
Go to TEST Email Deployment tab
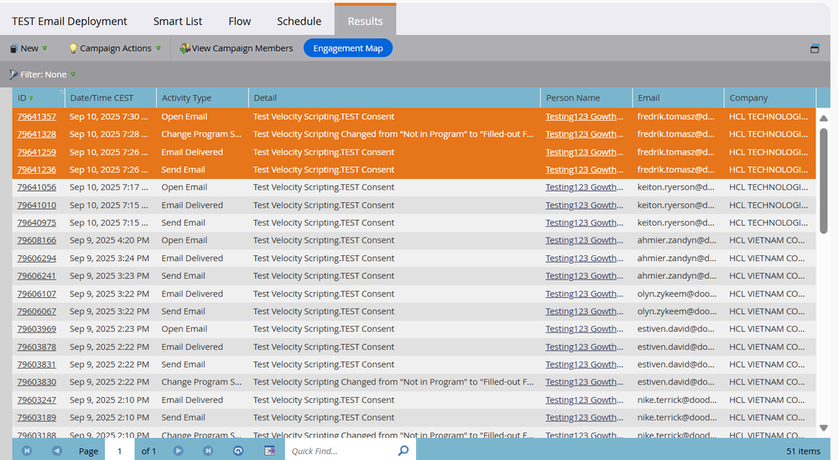(70, 21)
